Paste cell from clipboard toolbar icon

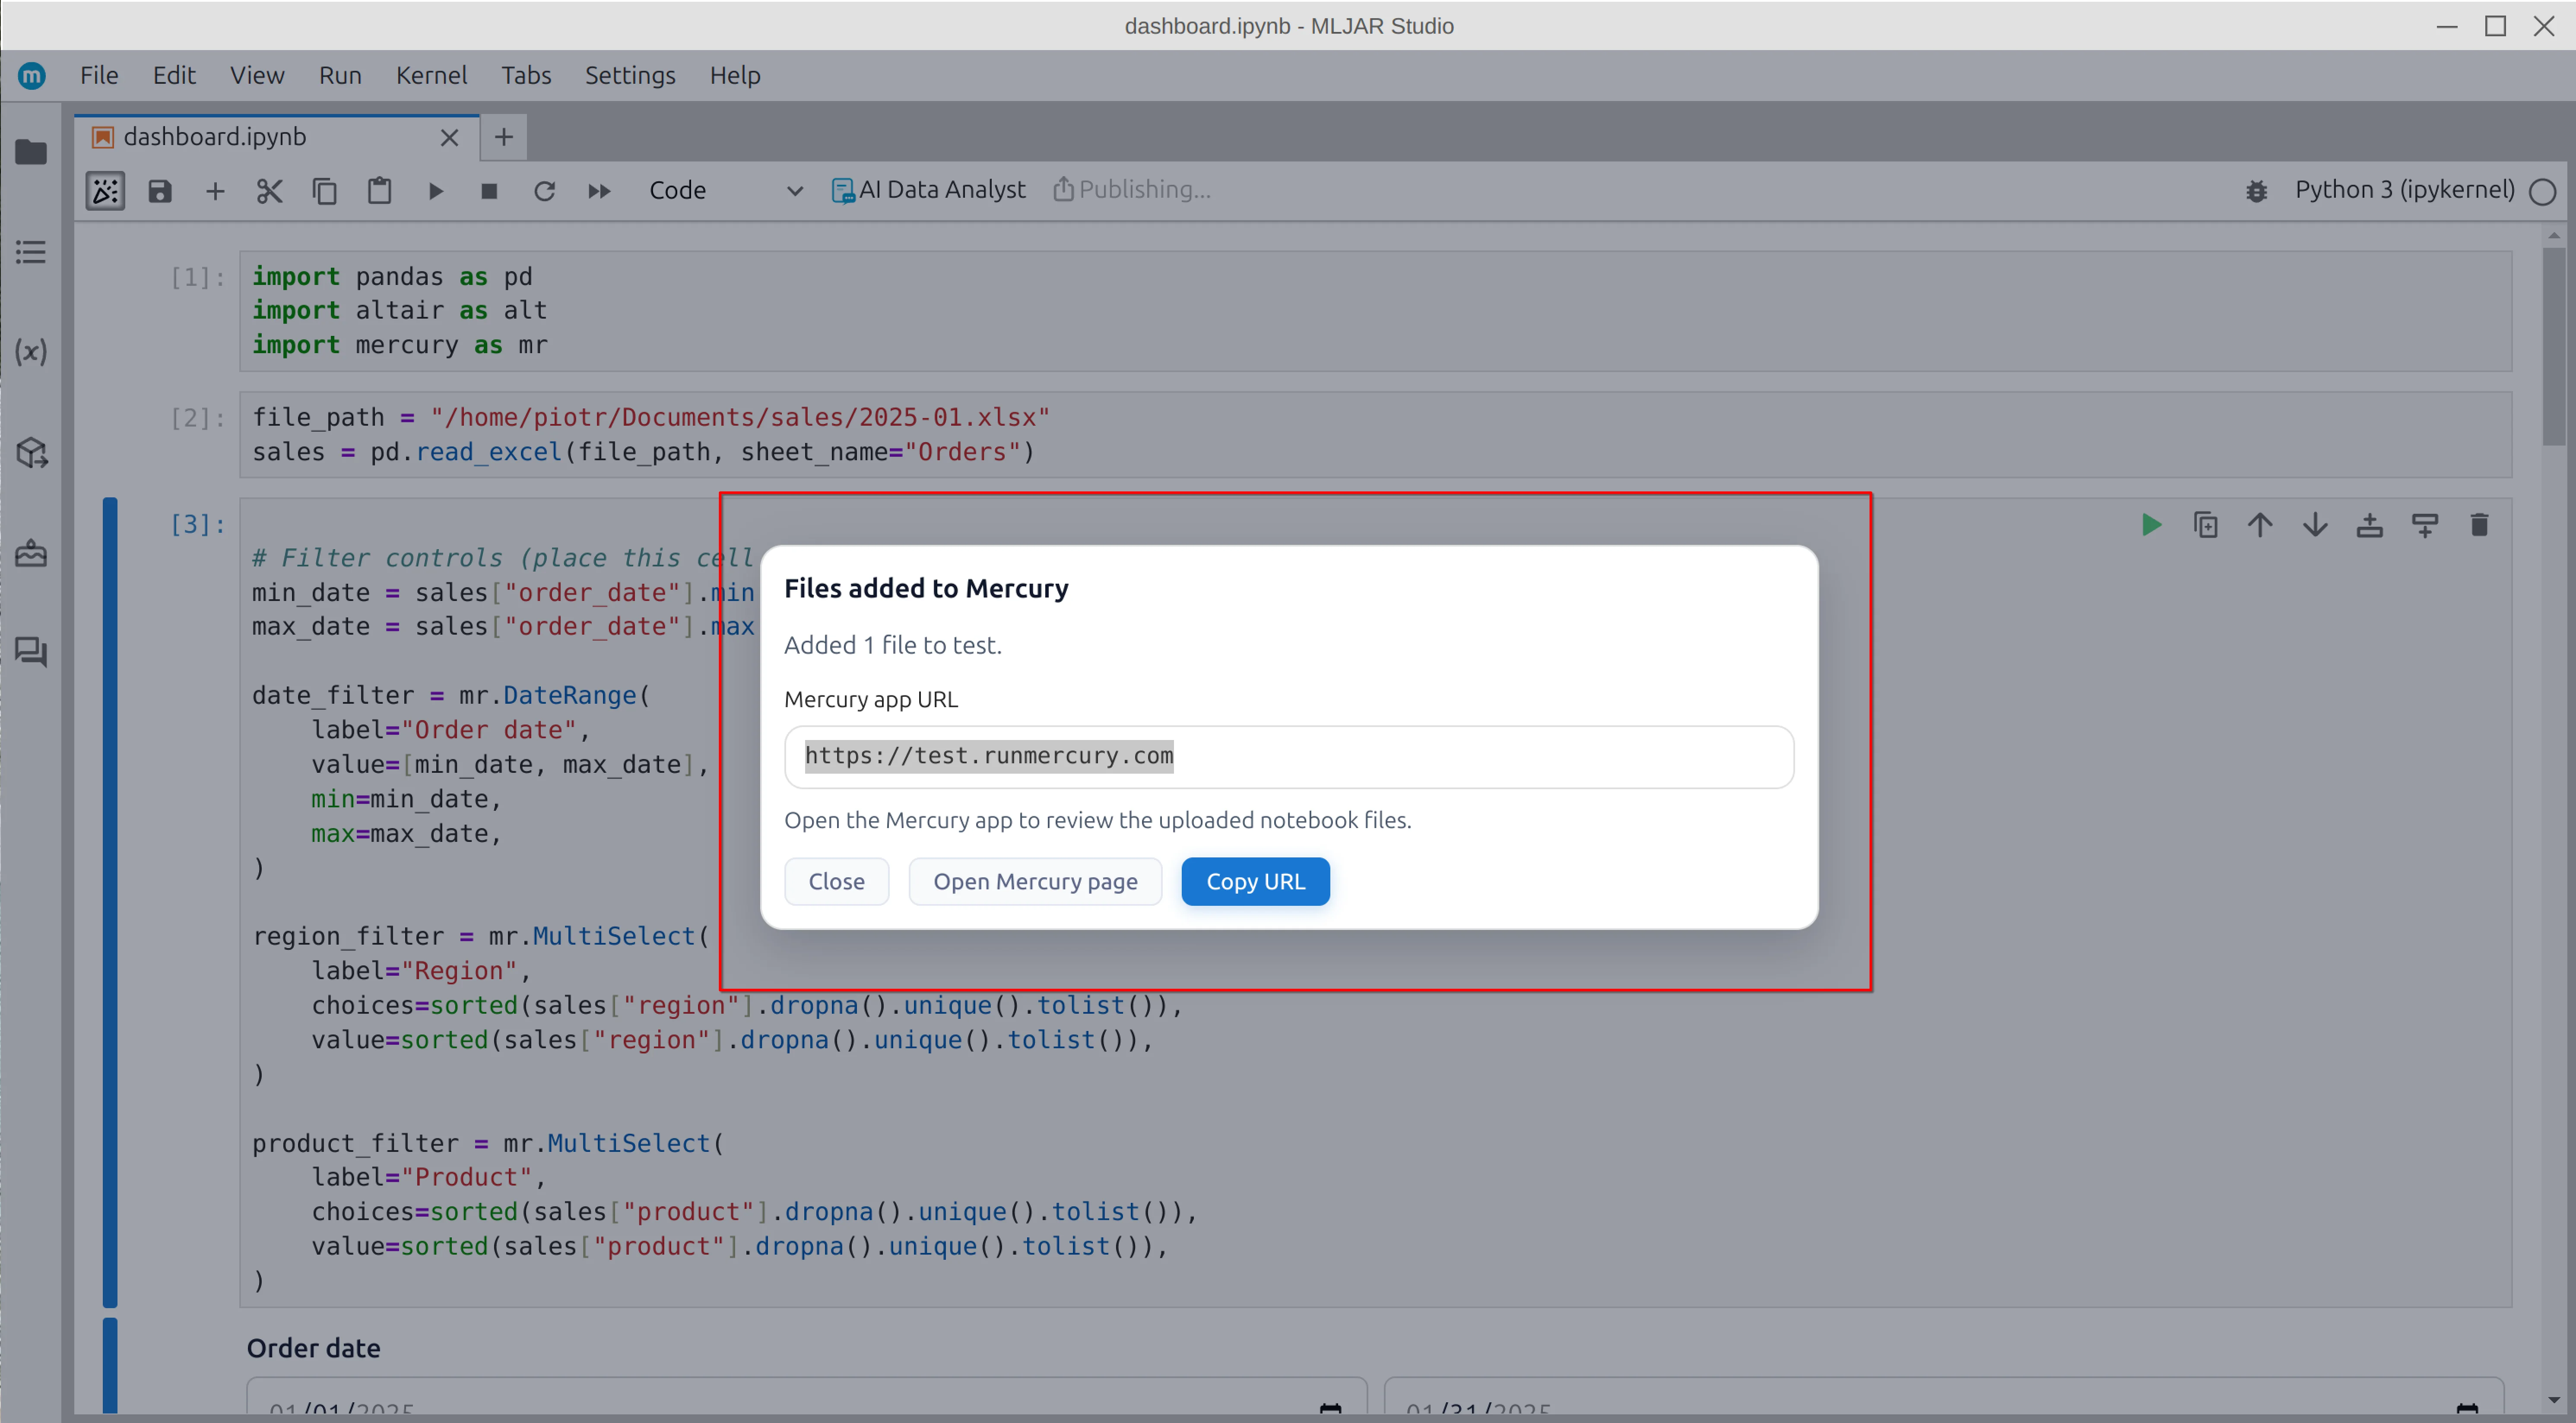pyautogui.click(x=379, y=191)
